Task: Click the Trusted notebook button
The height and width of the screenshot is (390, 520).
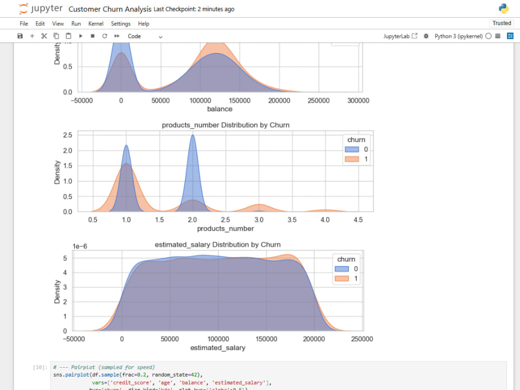Action: [501, 23]
